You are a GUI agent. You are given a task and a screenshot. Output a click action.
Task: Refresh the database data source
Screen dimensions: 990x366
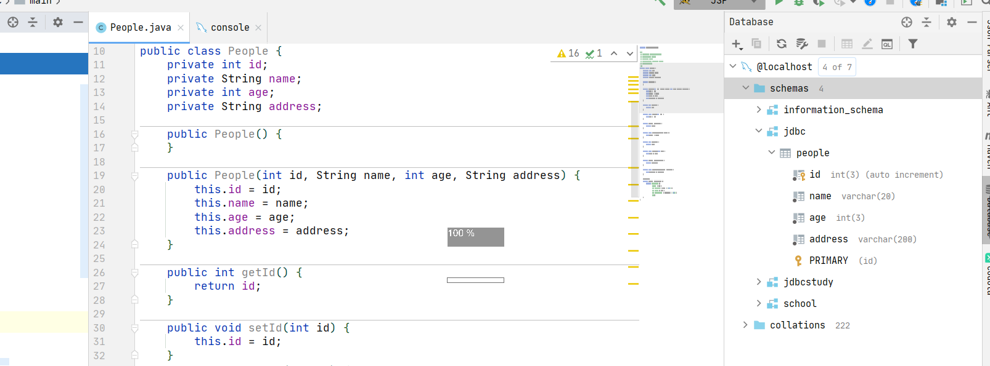pyautogui.click(x=782, y=44)
